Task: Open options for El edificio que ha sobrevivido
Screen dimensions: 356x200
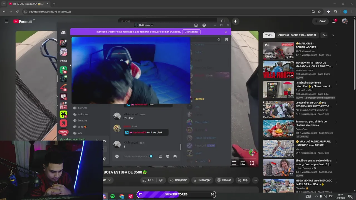Action: (336, 161)
